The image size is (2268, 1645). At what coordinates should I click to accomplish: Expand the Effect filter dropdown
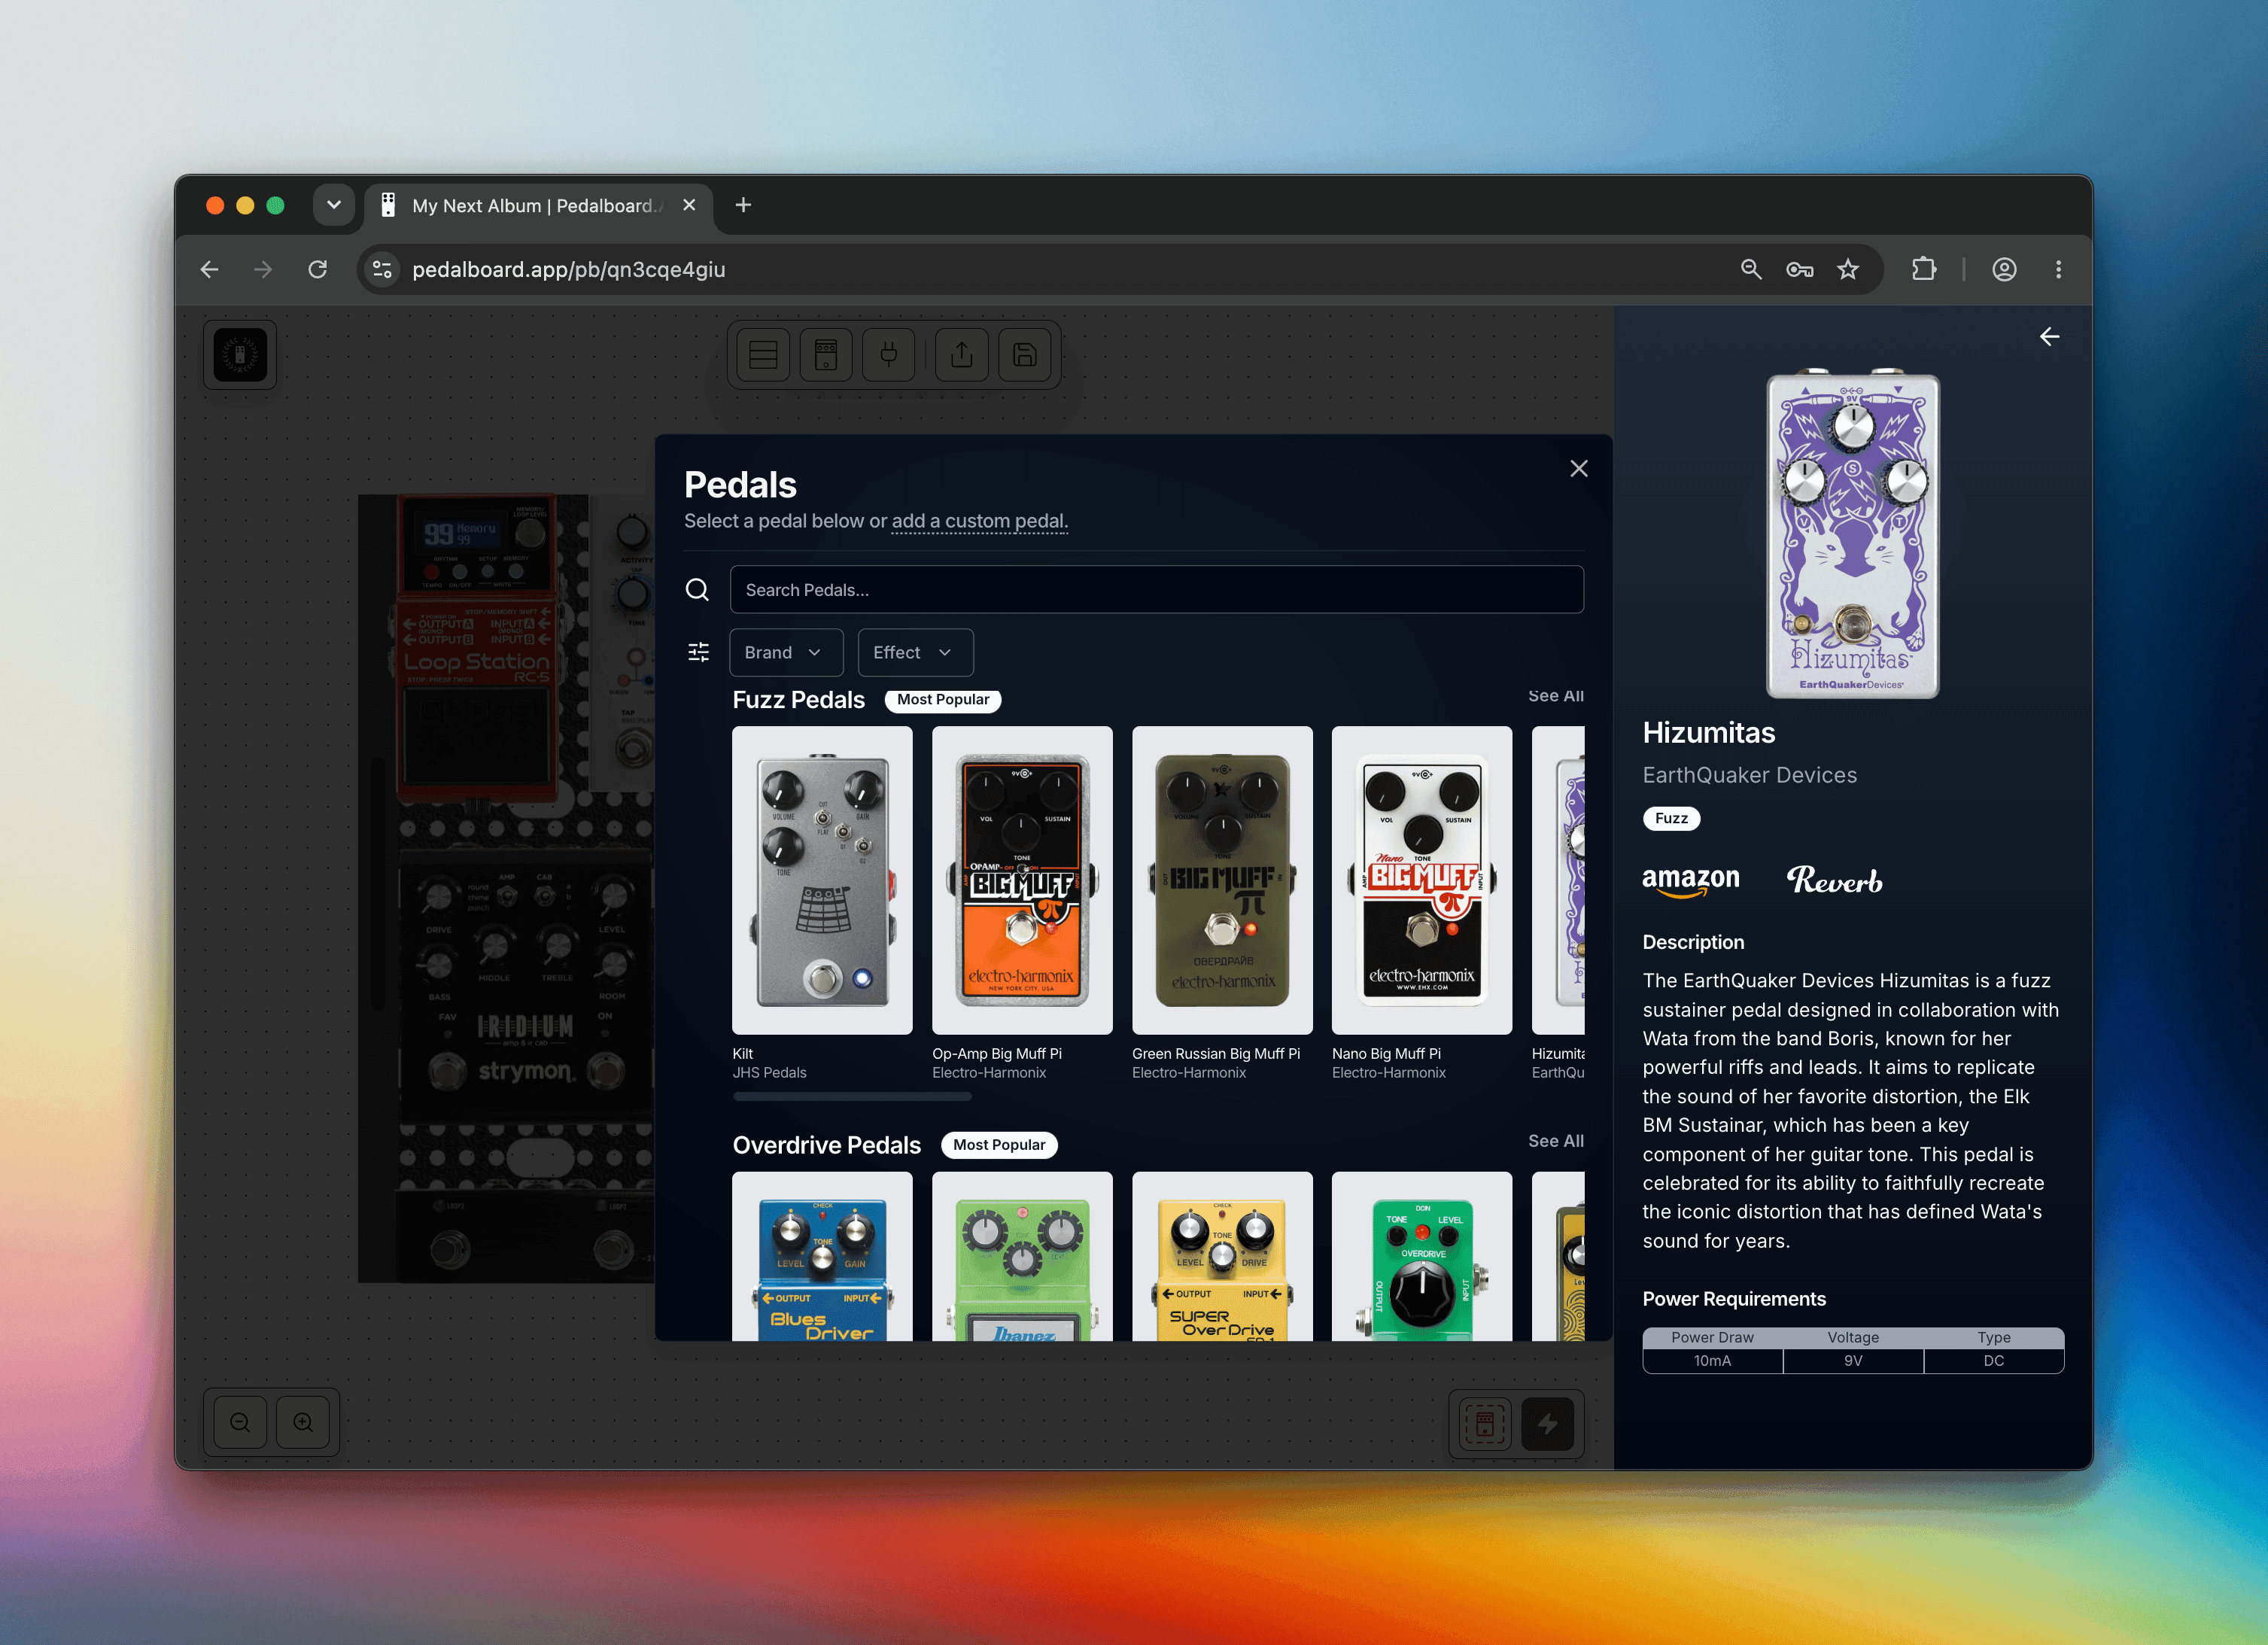point(915,652)
